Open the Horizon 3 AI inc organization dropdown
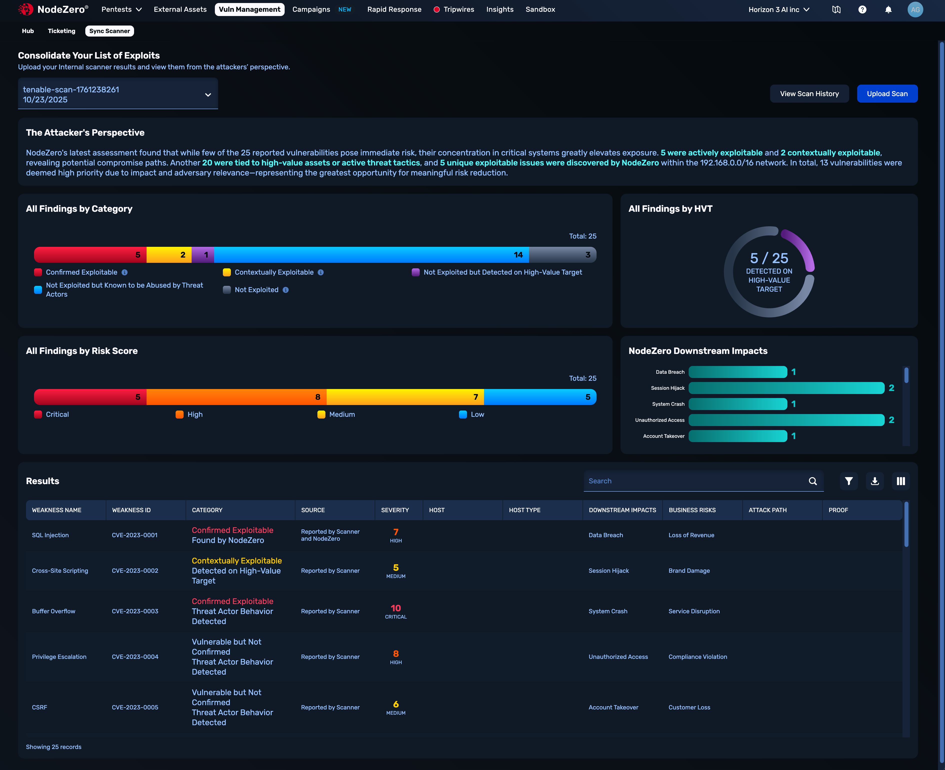 coord(779,9)
